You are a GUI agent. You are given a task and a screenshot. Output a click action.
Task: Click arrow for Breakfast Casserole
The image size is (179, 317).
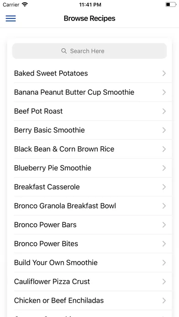pyautogui.click(x=164, y=187)
